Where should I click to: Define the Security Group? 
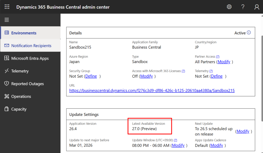91,76
